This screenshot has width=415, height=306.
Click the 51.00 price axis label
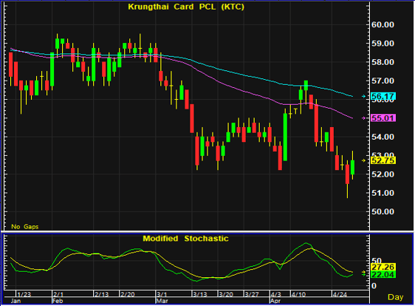pyautogui.click(x=383, y=193)
